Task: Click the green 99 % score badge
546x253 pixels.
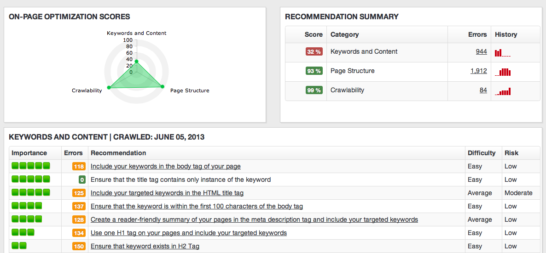Action: point(314,90)
